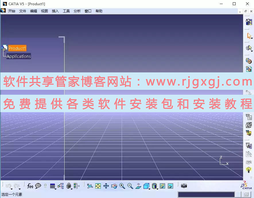Click the status bar dialog icon button
The height and width of the screenshot is (198, 254).
[x=246, y=194]
